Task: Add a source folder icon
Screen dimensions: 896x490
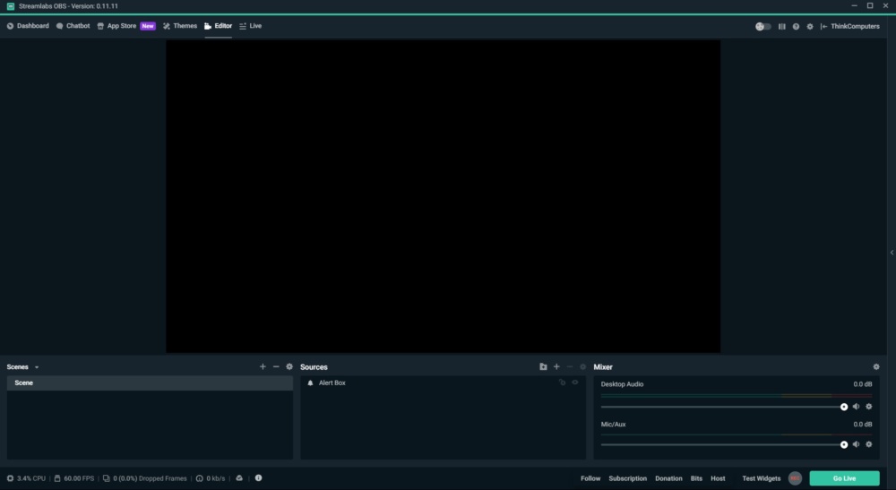Action: point(543,366)
